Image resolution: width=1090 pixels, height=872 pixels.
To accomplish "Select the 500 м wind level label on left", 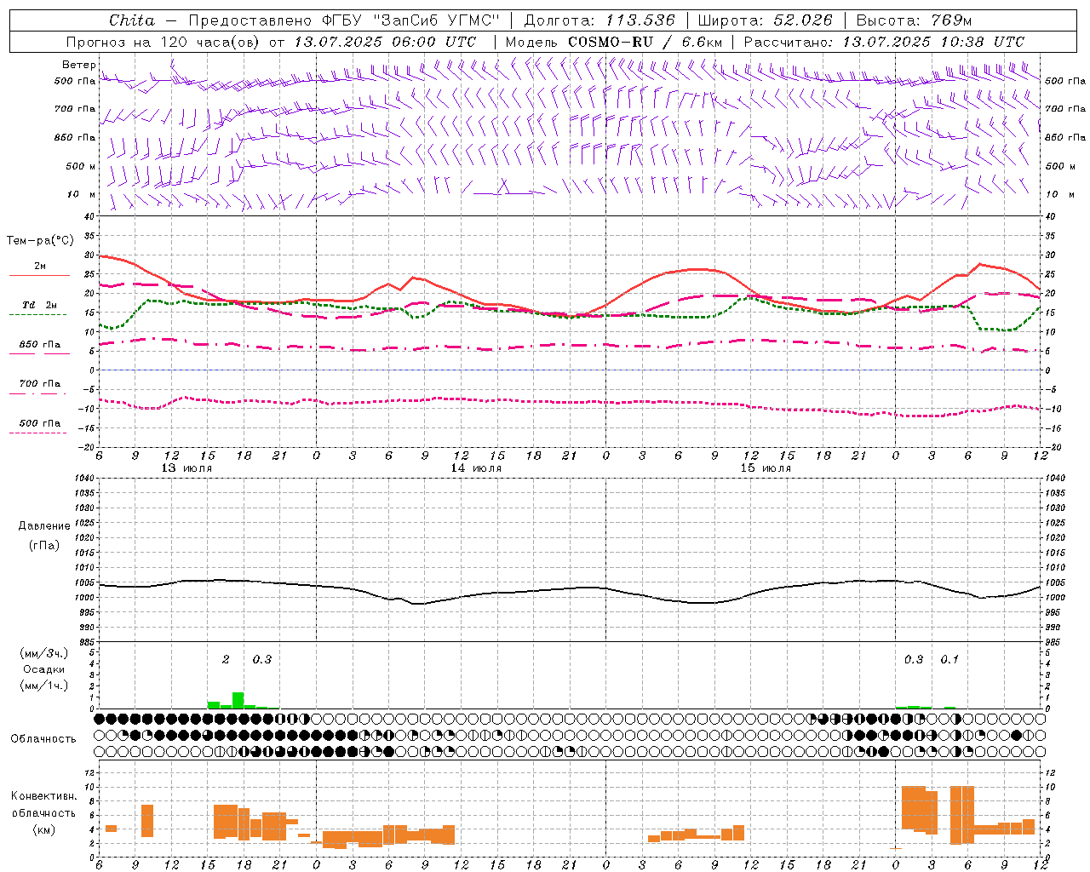I will point(81,166).
